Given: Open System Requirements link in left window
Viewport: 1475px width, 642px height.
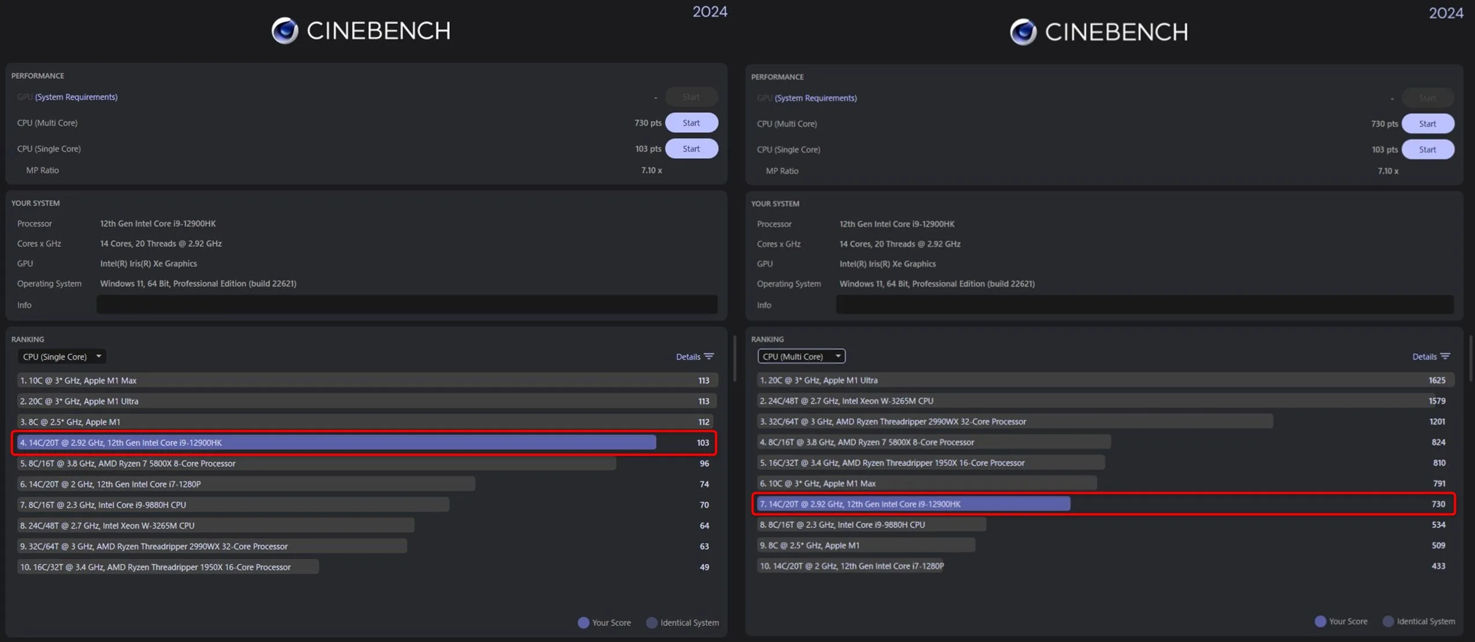Looking at the screenshot, I should pos(76,97).
